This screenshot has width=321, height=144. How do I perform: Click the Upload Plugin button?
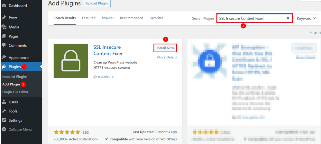coord(97,4)
